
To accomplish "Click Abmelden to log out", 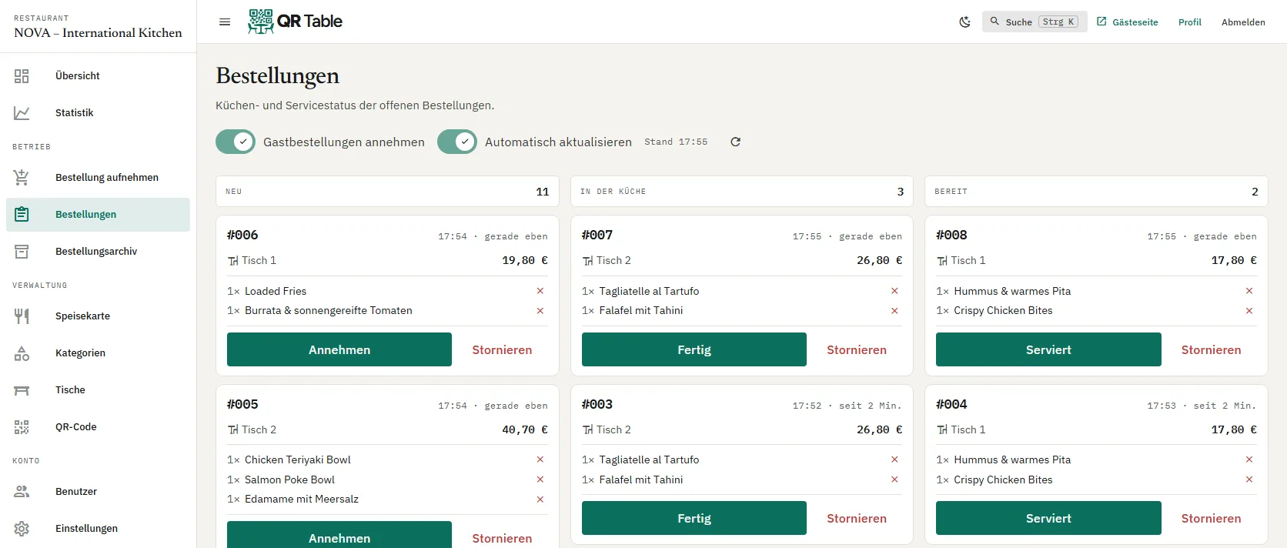I will point(1243,22).
